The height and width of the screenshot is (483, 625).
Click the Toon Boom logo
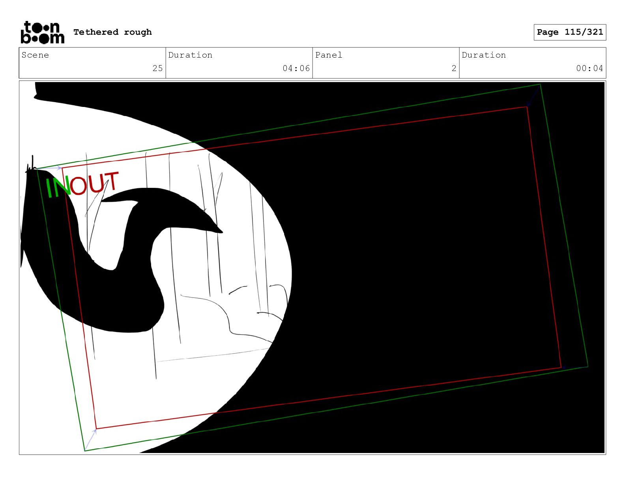point(43,32)
